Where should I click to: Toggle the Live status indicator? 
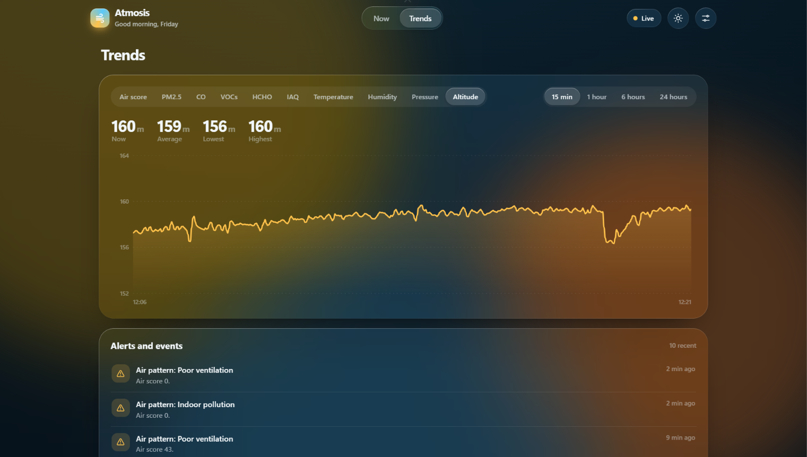[644, 19]
